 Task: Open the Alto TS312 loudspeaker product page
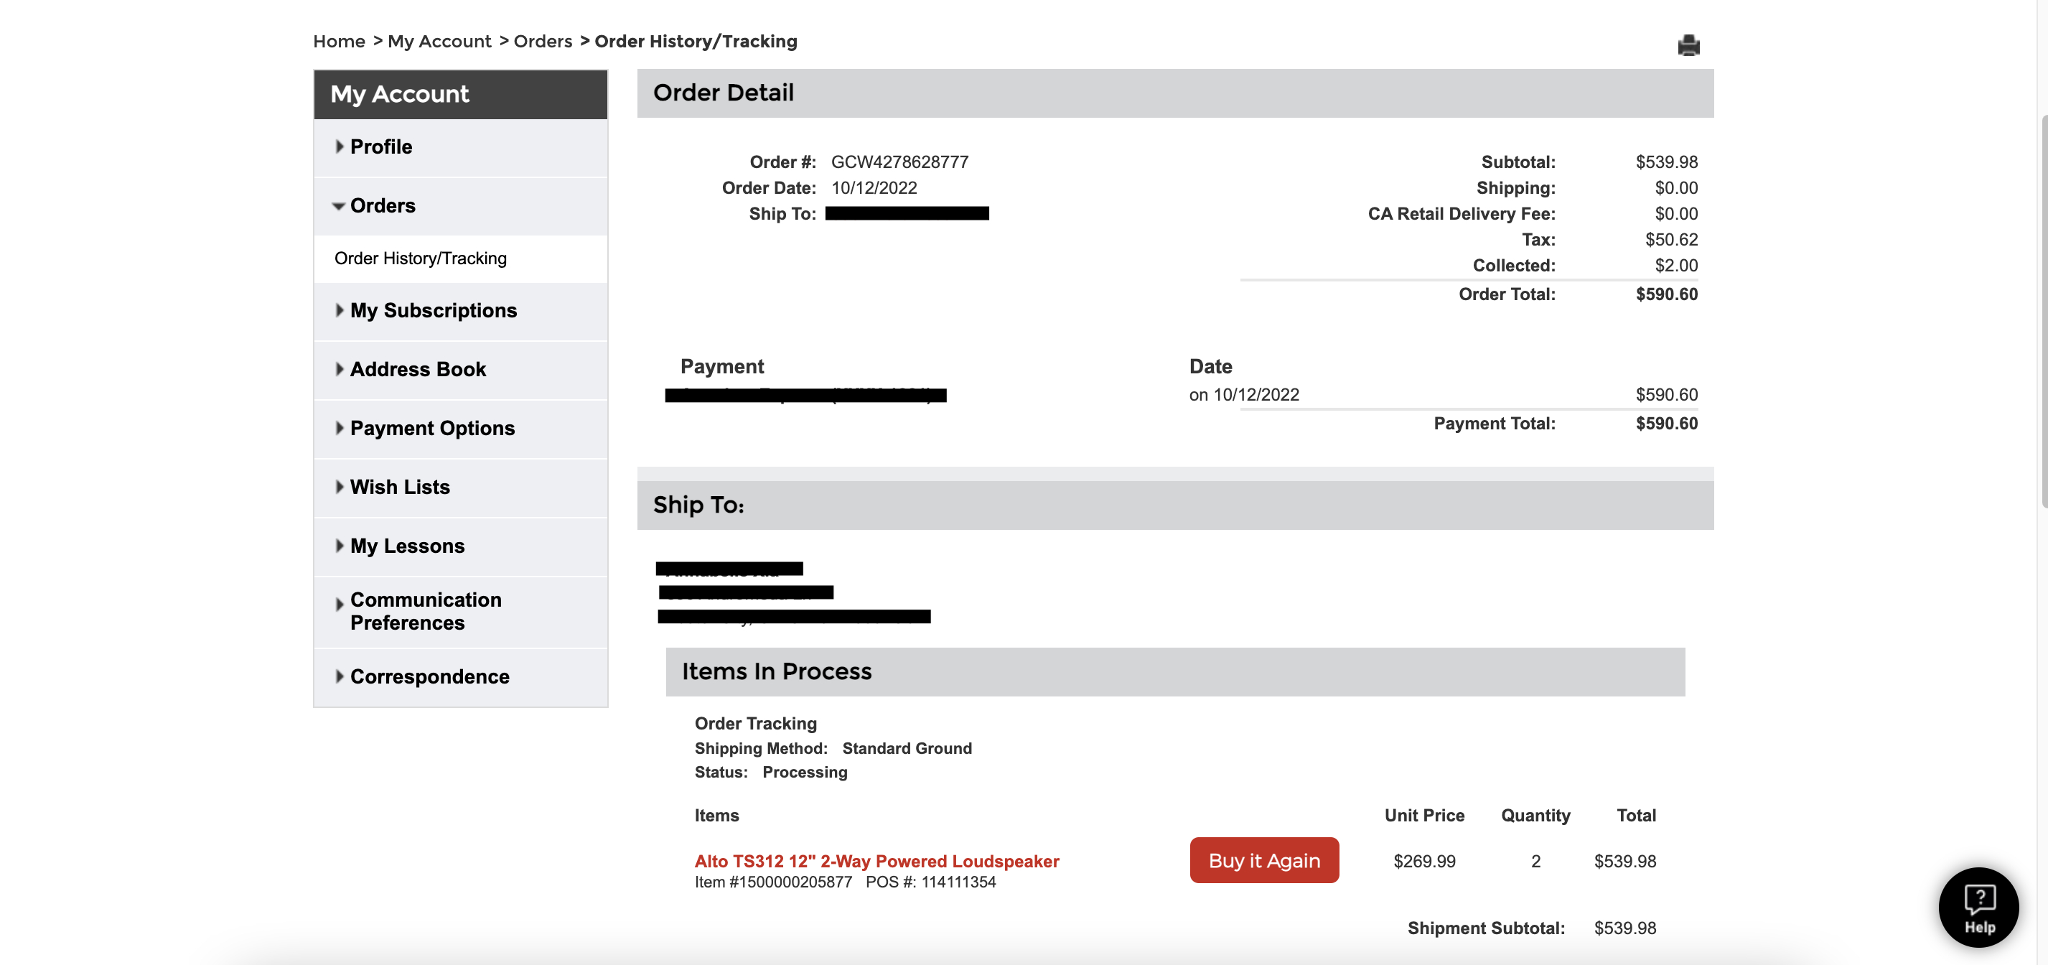coord(875,860)
